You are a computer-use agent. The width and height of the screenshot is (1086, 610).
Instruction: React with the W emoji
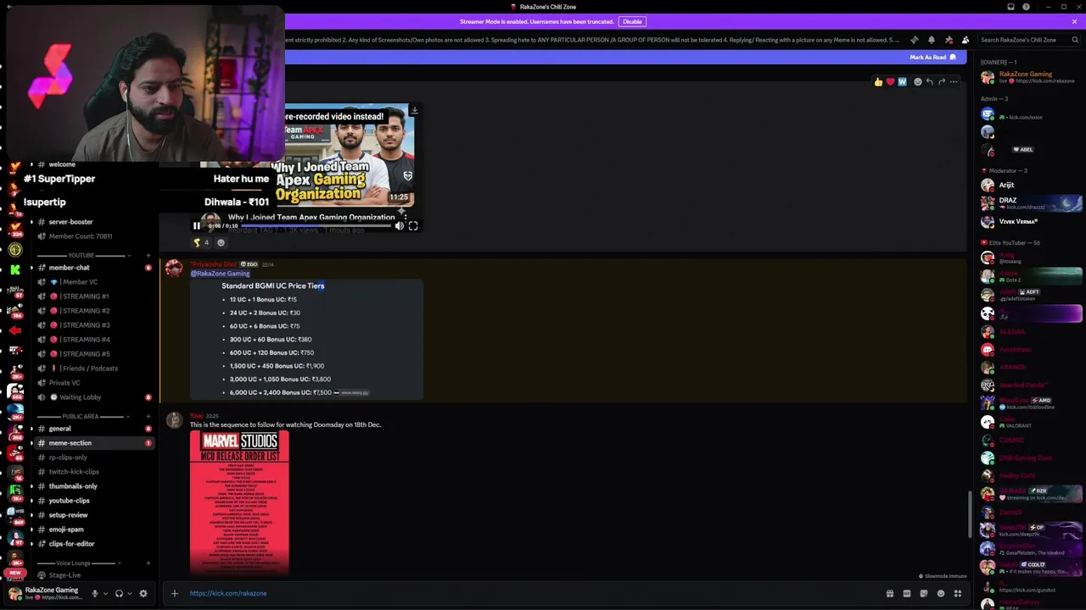coord(902,82)
